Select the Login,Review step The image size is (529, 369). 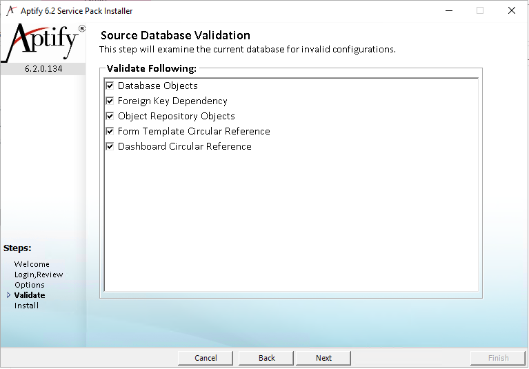(39, 275)
